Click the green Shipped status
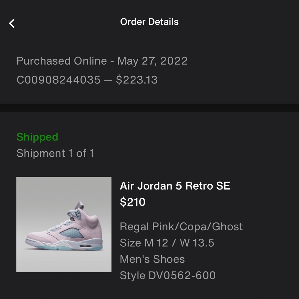This screenshot has width=299, height=299. coord(37,137)
